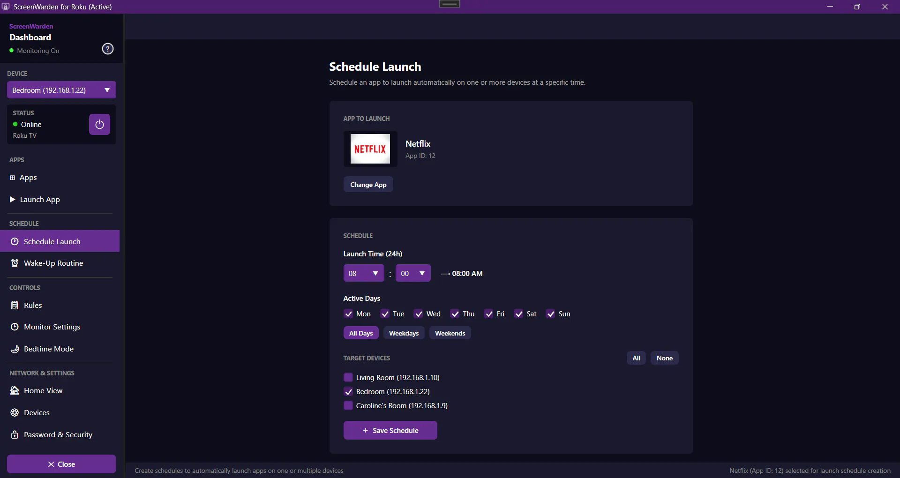The image size is (900, 478).
Task: Uncheck the Wed active day checkbox
Action: (x=419, y=314)
